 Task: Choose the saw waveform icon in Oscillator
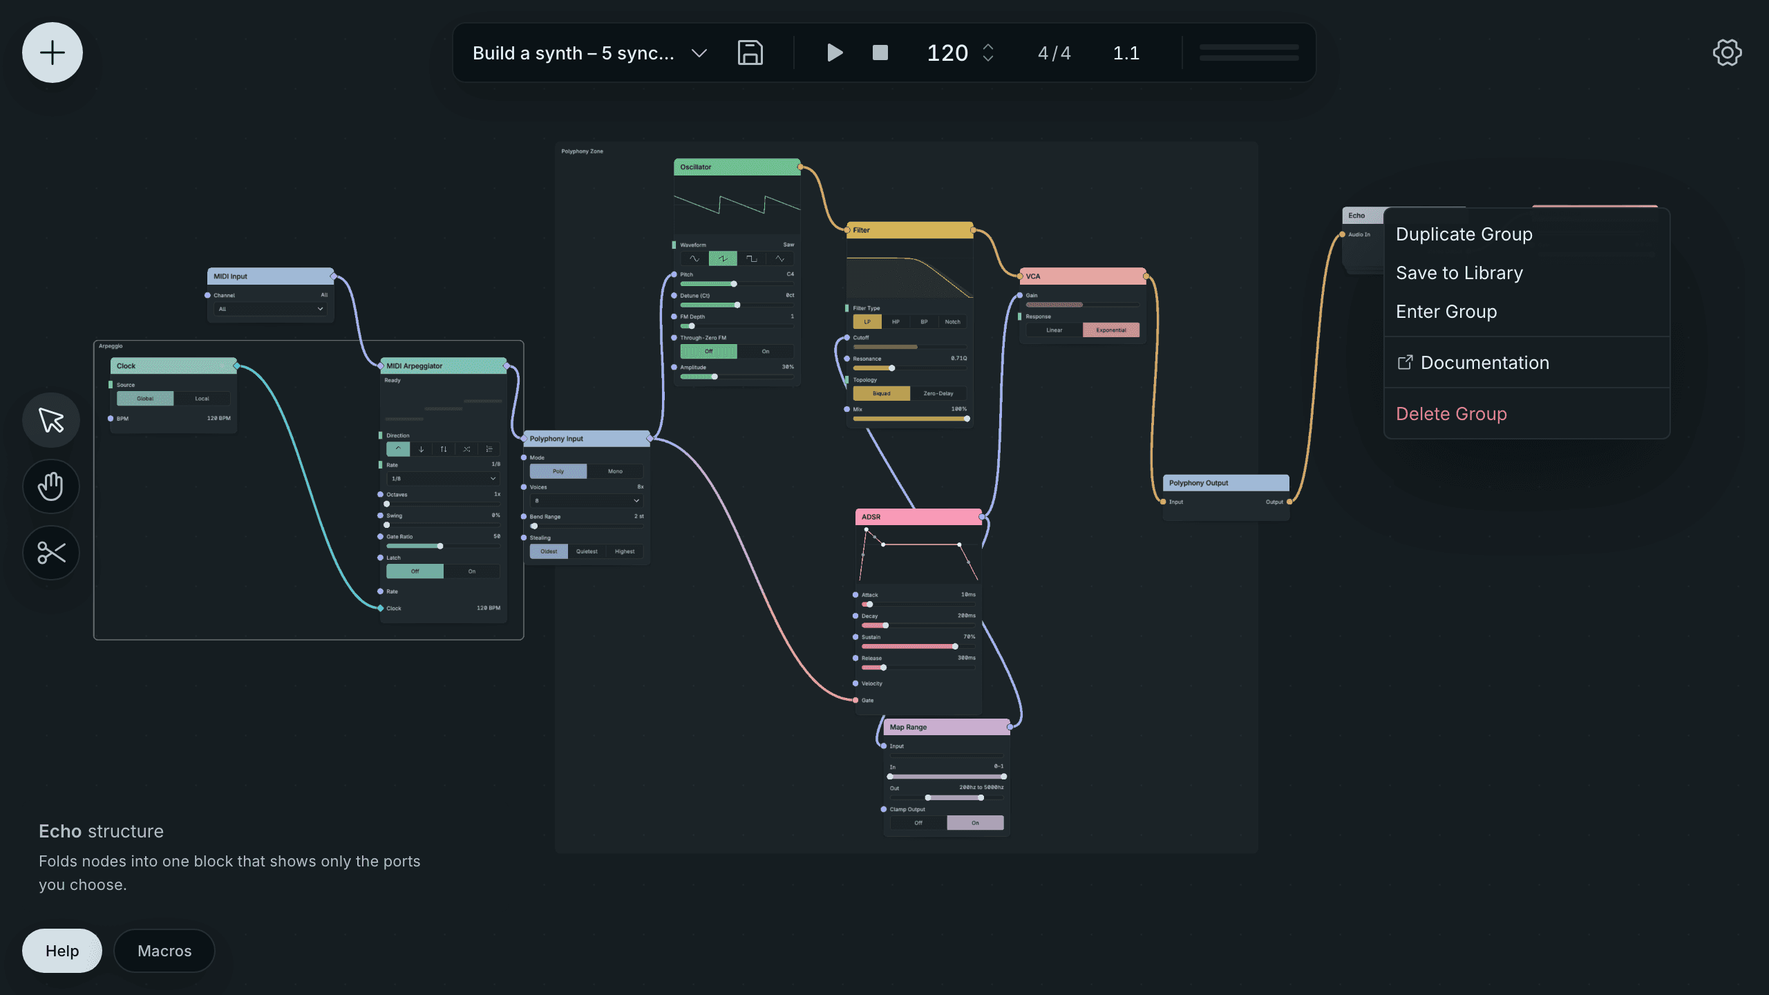[x=723, y=259]
